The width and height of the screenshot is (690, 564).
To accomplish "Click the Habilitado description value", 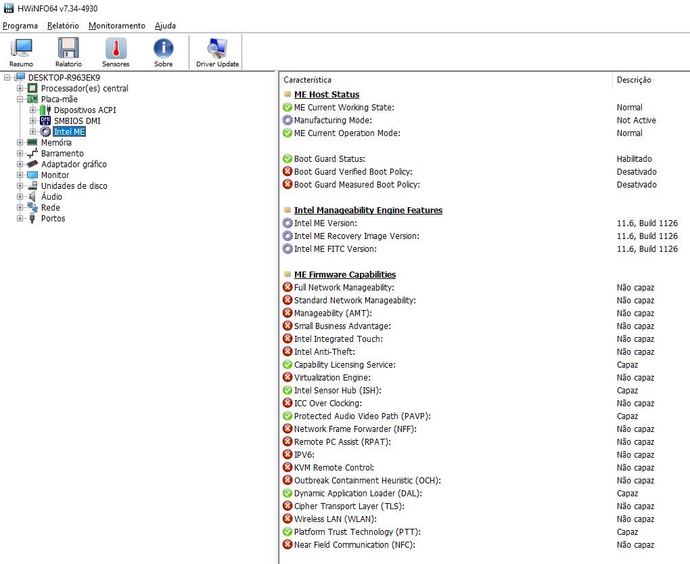I will point(634,158).
